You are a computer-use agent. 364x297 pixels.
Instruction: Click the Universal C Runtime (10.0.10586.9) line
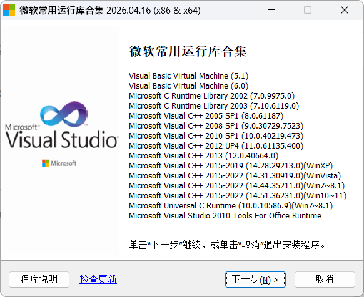pos(231,205)
